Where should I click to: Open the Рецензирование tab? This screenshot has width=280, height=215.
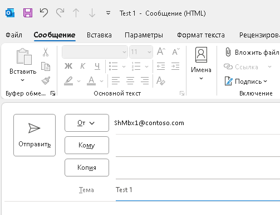click(x=259, y=35)
